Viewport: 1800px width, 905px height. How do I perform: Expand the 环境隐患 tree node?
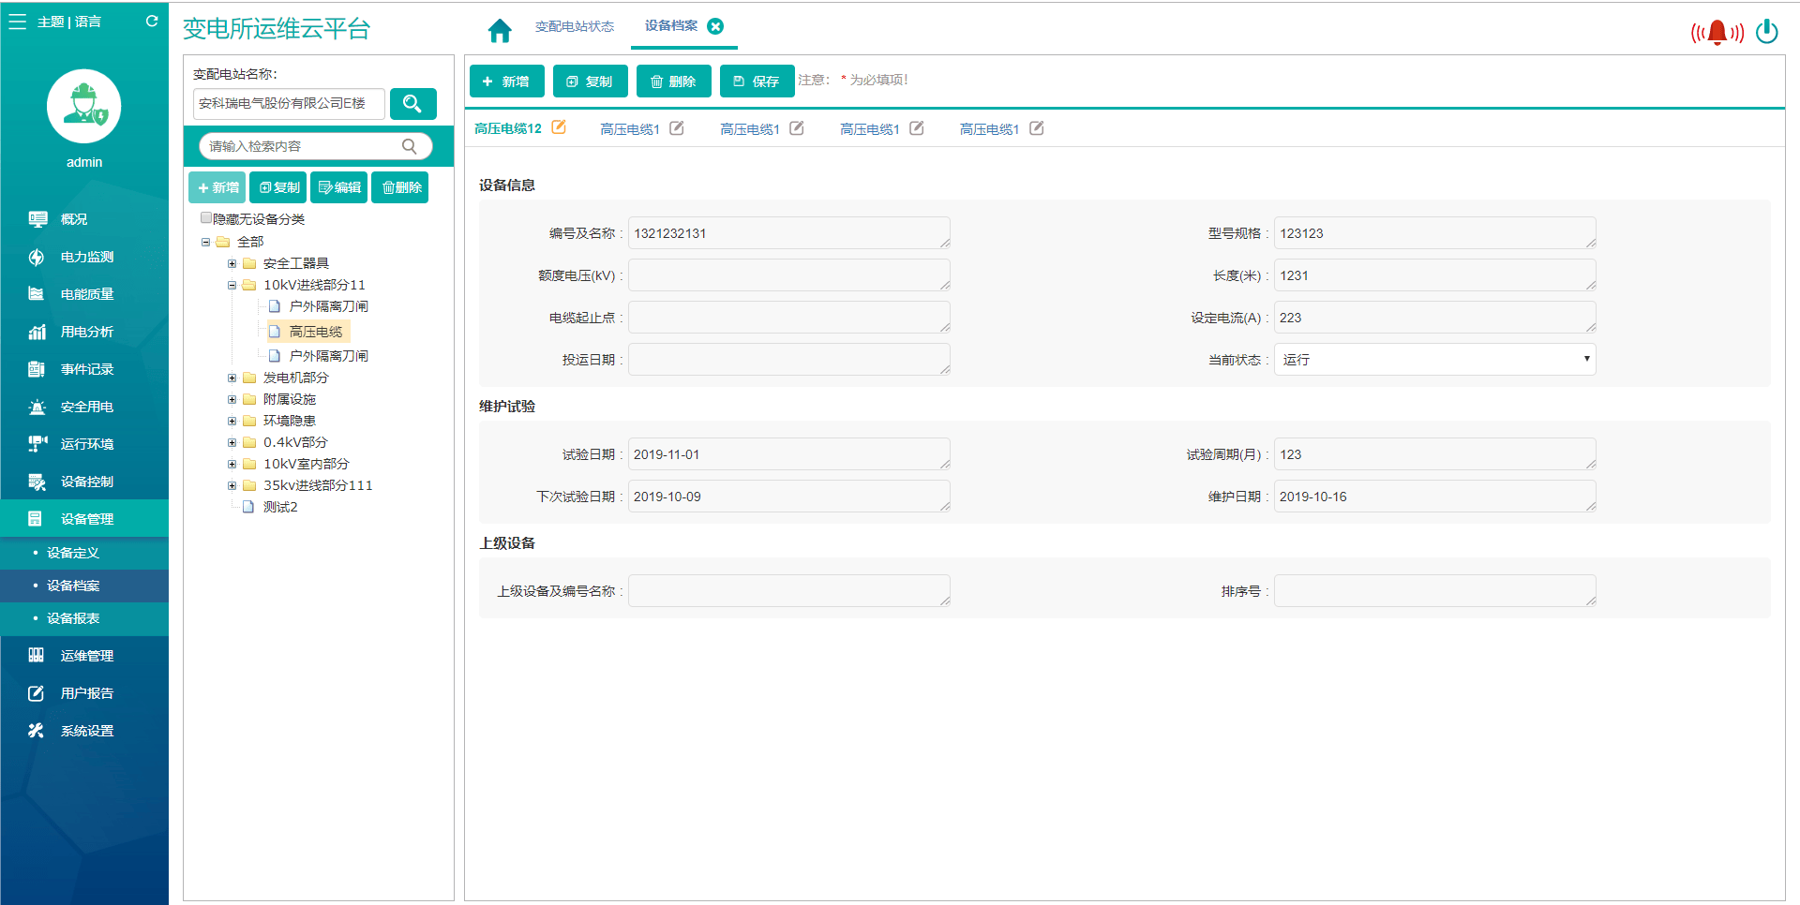pos(232,421)
